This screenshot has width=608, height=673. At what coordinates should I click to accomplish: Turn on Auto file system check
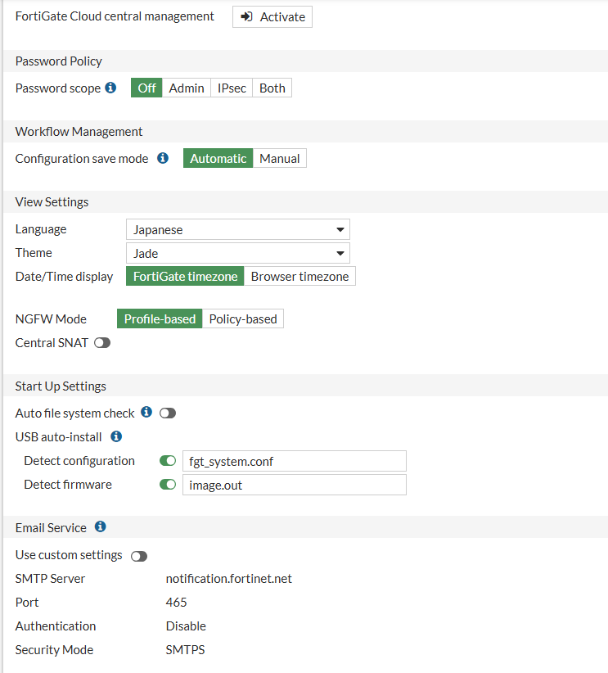(x=168, y=413)
